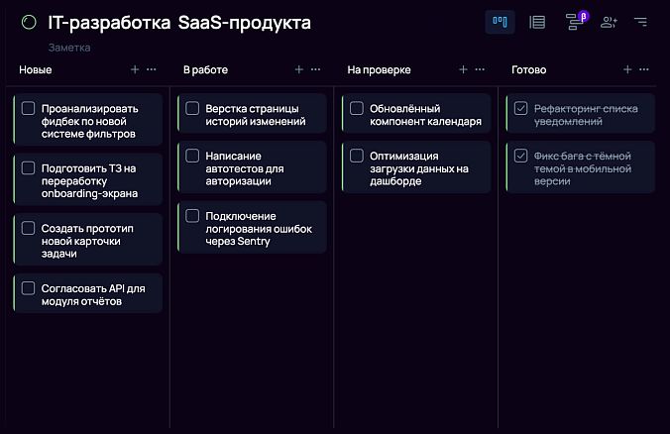
Task: Click the green project status circle
Action: click(28, 22)
